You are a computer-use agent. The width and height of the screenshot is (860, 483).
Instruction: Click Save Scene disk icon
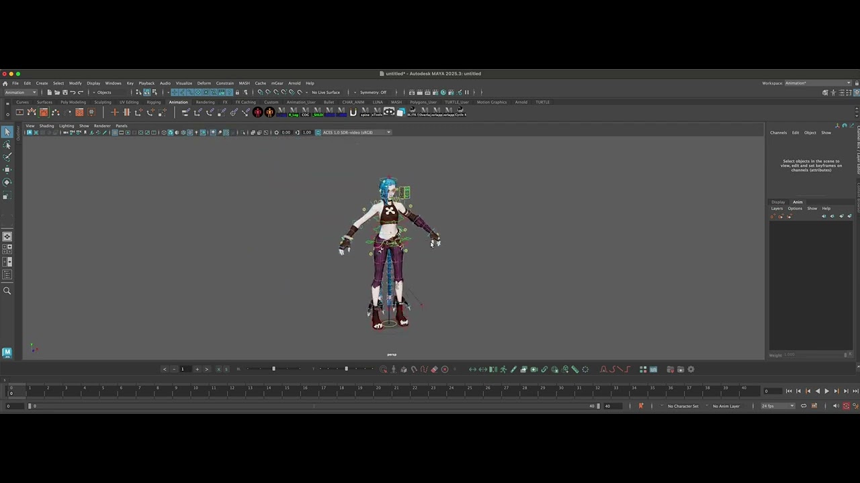pos(64,92)
